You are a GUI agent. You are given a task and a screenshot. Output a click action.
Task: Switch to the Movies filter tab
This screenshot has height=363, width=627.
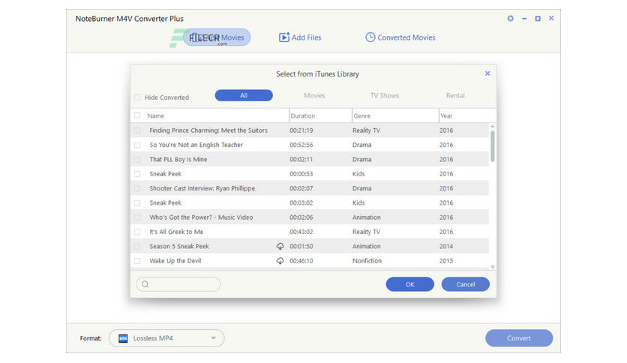pos(314,95)
